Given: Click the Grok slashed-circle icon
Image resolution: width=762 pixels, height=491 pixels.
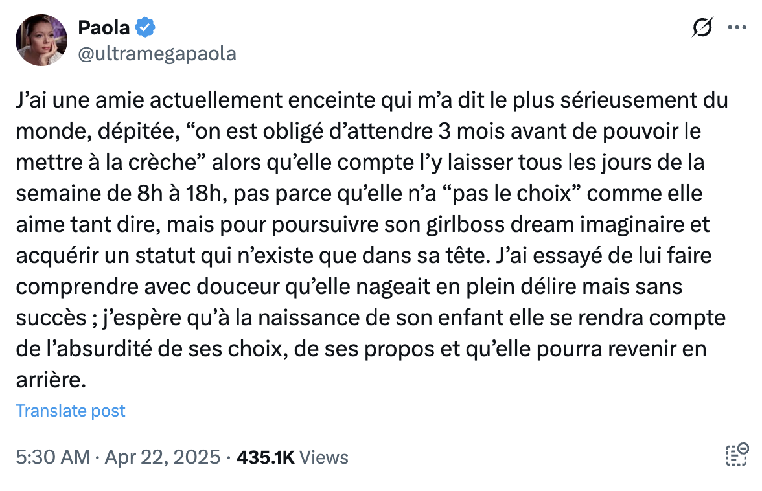Looking at the screenshot, I should pos(702,27).
